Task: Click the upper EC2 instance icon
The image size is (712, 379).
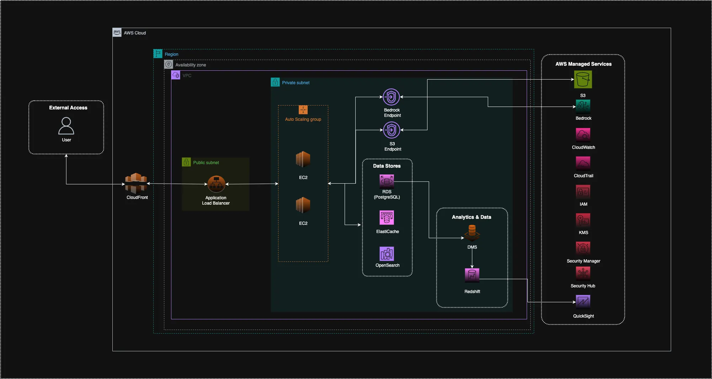Action: [303, 159]
